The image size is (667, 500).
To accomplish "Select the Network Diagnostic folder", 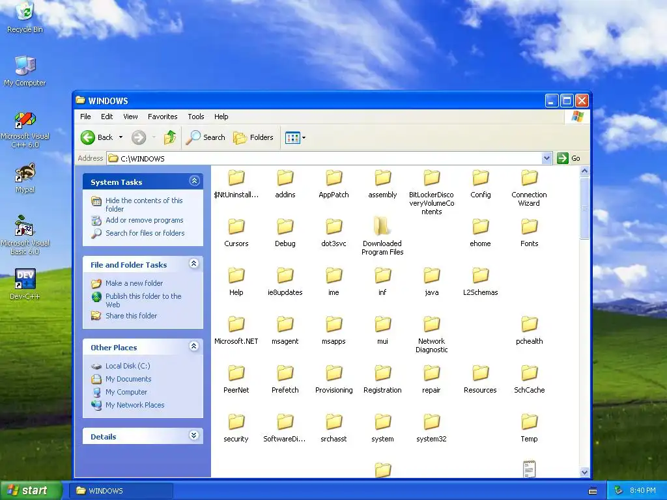I will pyautogui.click(x=431, y=335).
